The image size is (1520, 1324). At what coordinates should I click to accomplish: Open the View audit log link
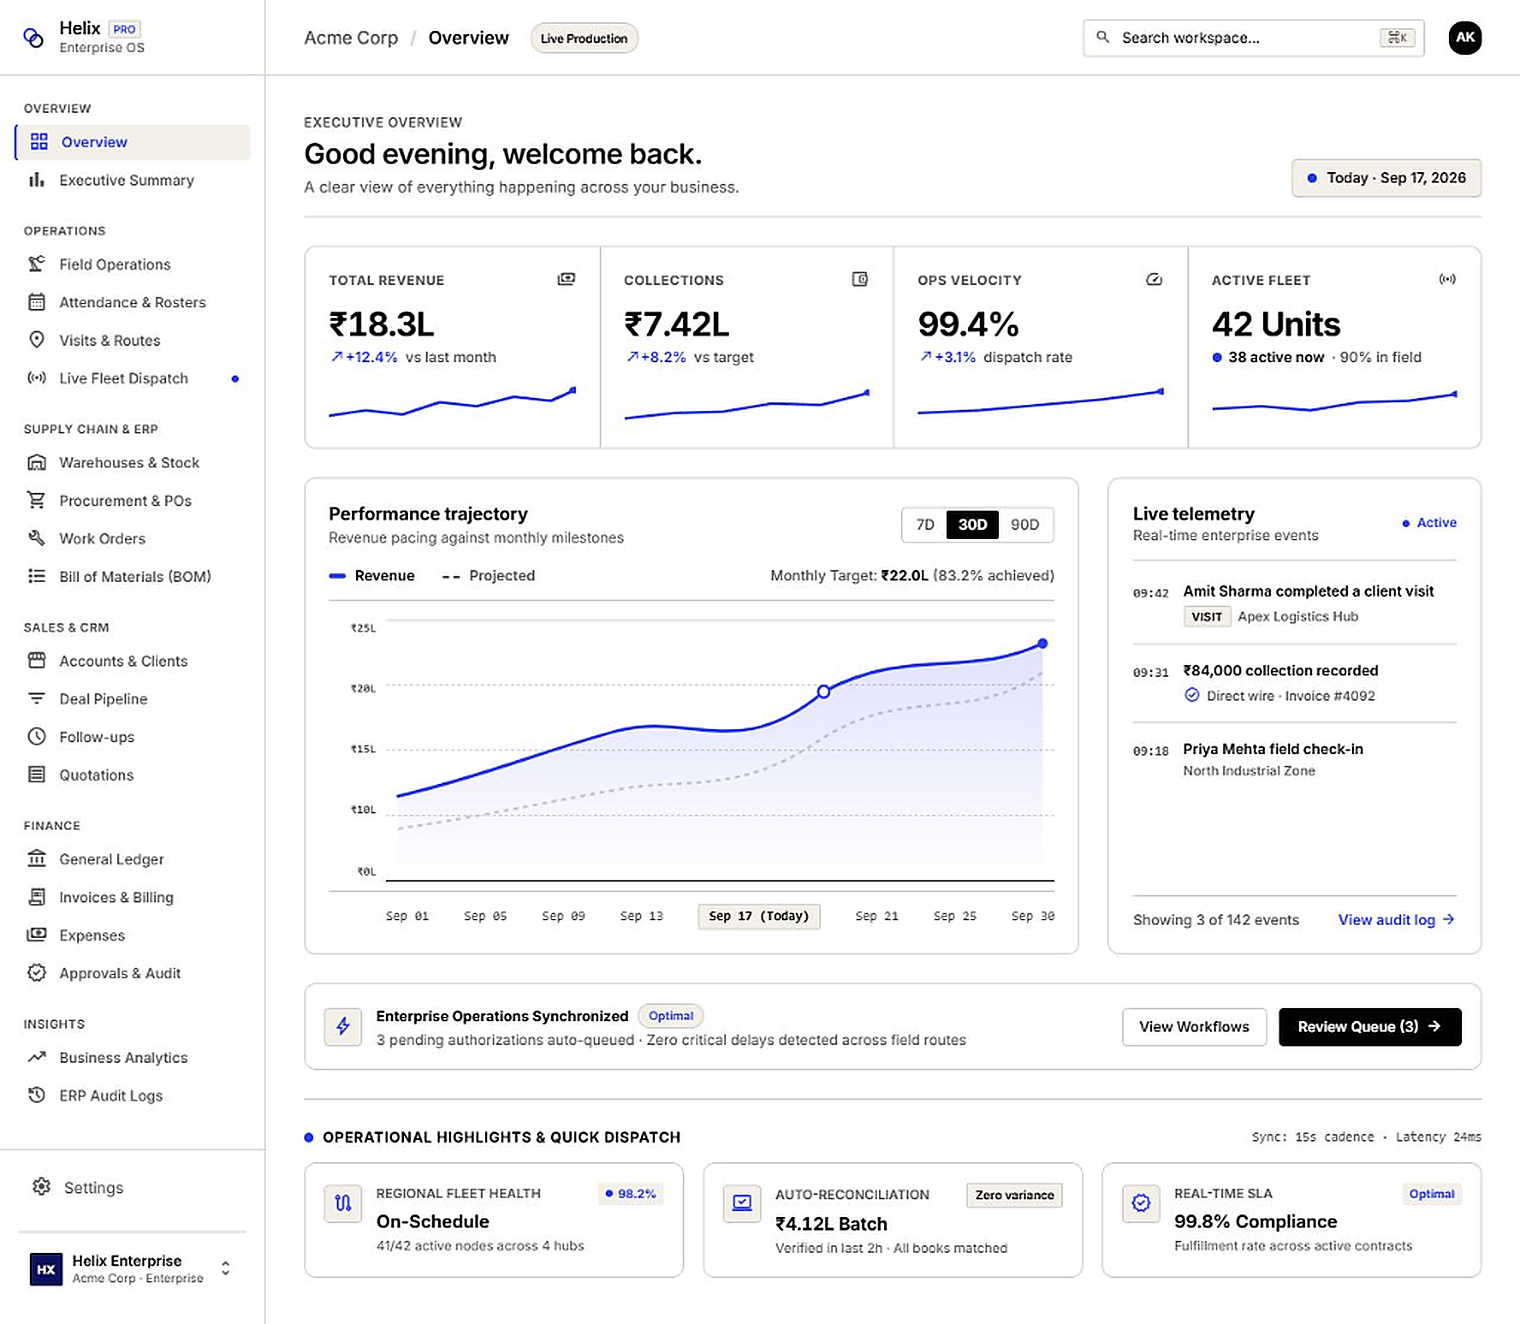[1397, 919]
